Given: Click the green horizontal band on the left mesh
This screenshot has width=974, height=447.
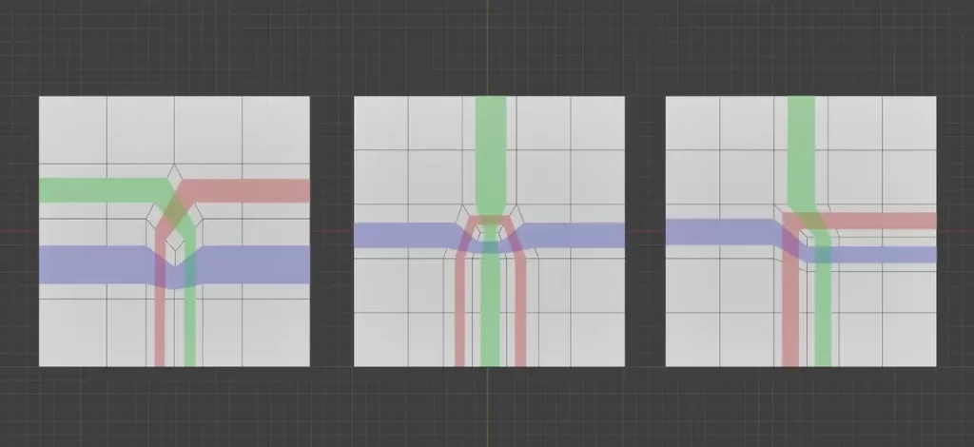Looking at the screenshot, I should point(95,189).
